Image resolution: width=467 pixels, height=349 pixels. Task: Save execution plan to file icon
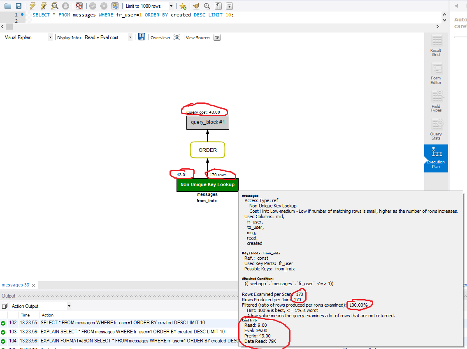coord(142,37)
